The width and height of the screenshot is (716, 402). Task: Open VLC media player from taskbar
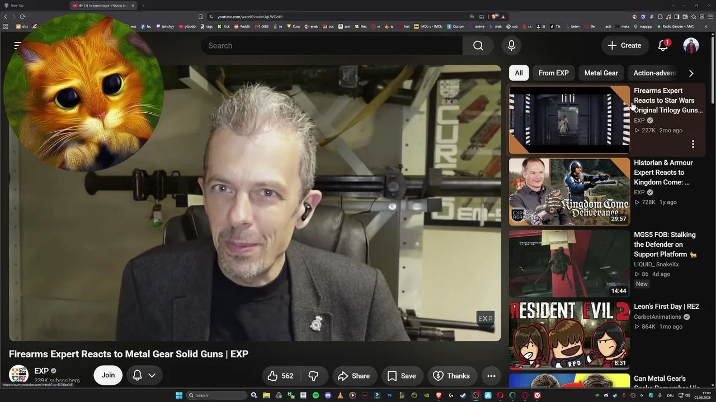coord(340,395)
